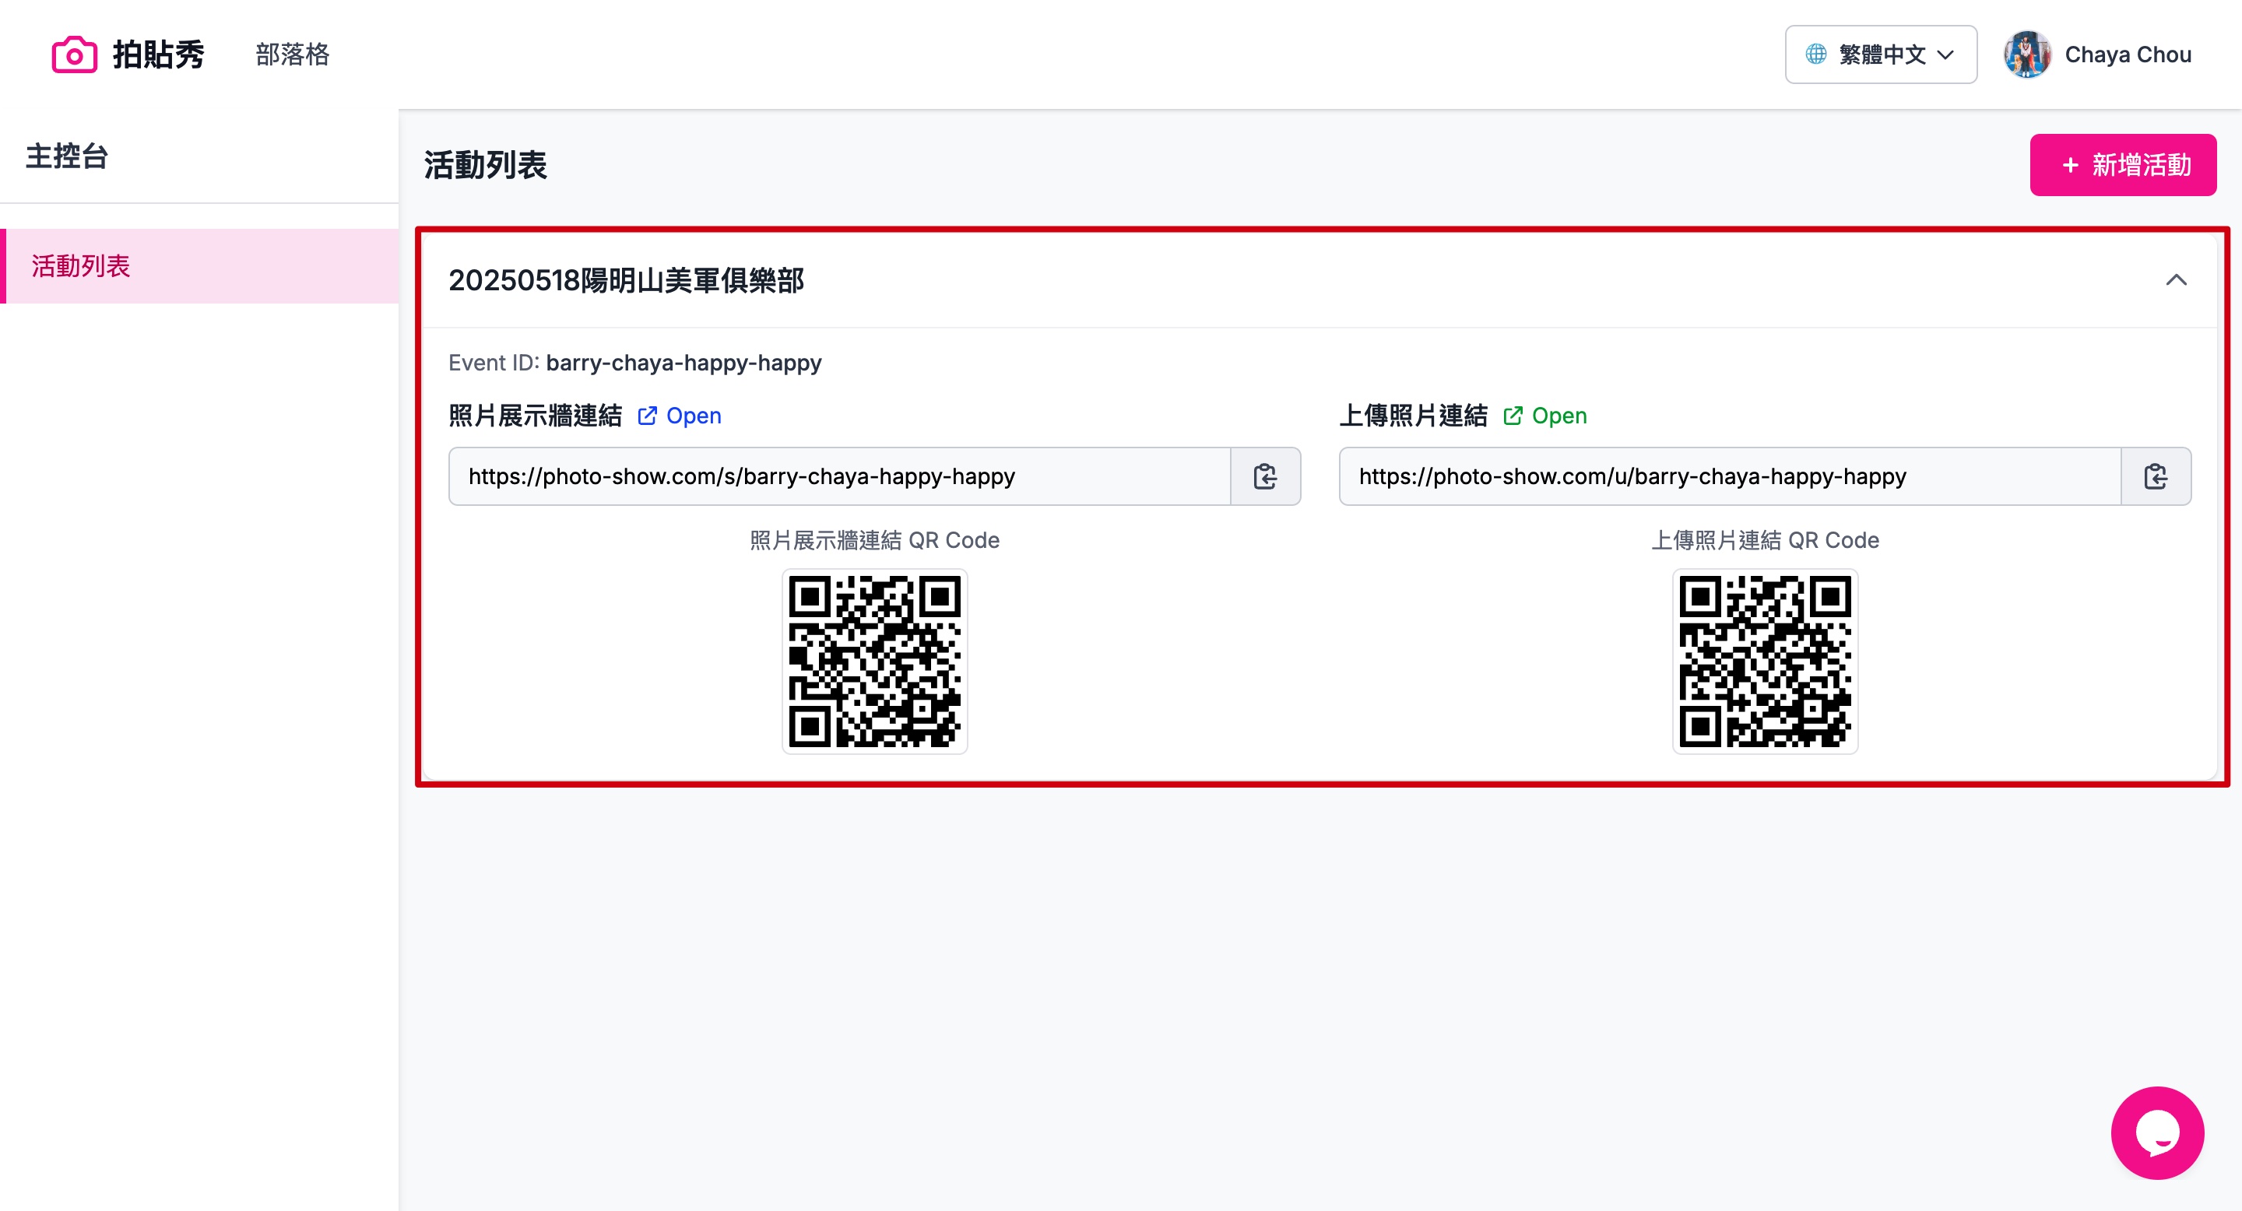This screenshot has width=2242, height=1211.
Task: Collapse the 20250518陽明山美軍俱樂部 event card
Action: point(2176,280)
